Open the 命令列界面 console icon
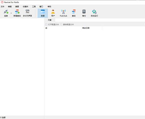 [x=27, y=13]
